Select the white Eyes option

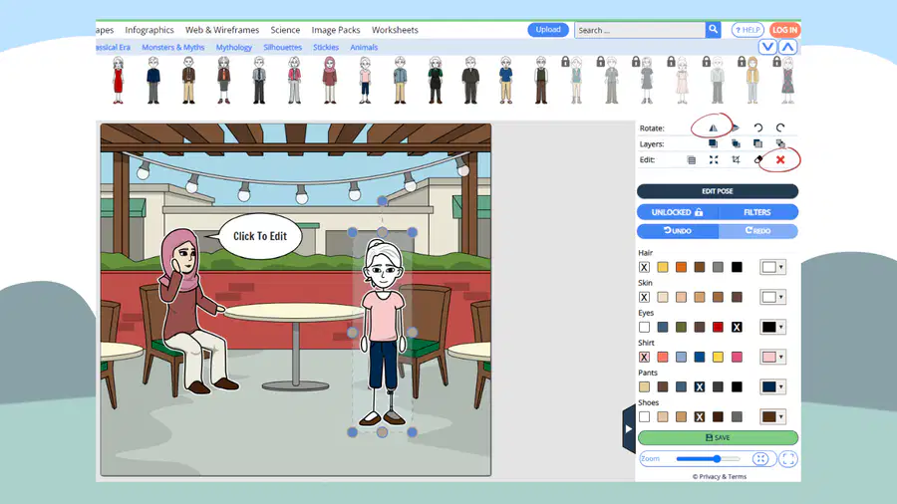click(644, 327)
